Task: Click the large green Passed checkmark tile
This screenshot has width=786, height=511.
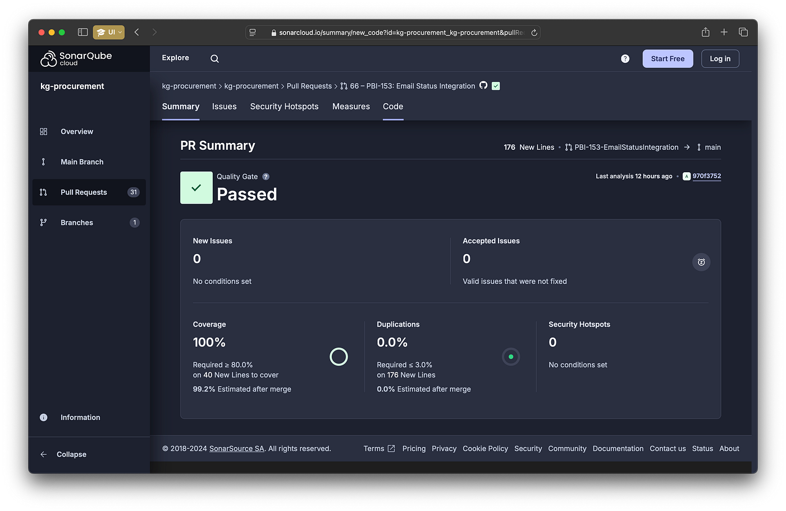Action: pos(196,188)
